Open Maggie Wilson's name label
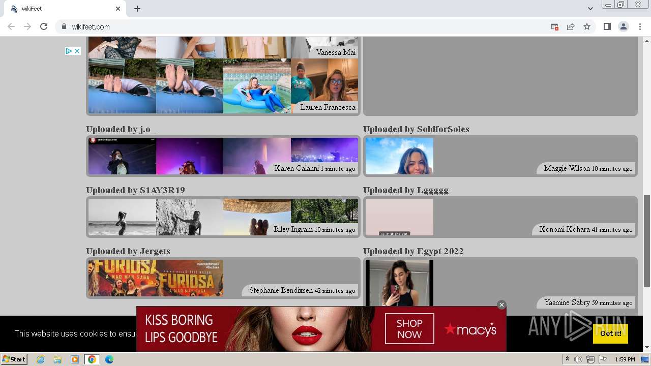Viewport: 651px width, 366px height. (x=567, y=168)
